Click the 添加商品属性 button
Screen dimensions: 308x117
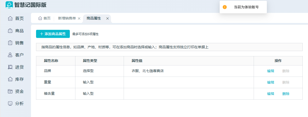[x=53, y=34]
